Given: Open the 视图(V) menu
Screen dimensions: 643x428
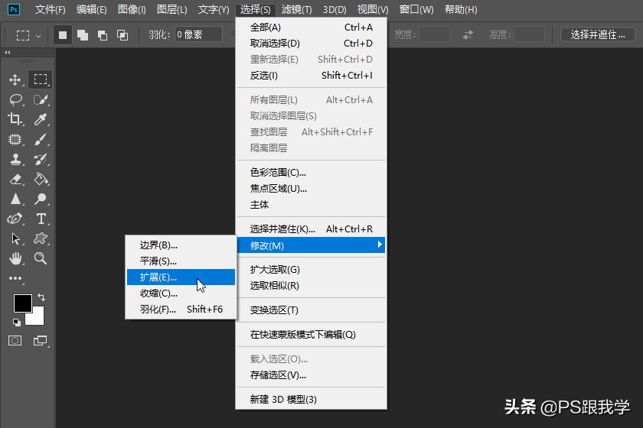Looking at the screenshot, I should point(372,9).
